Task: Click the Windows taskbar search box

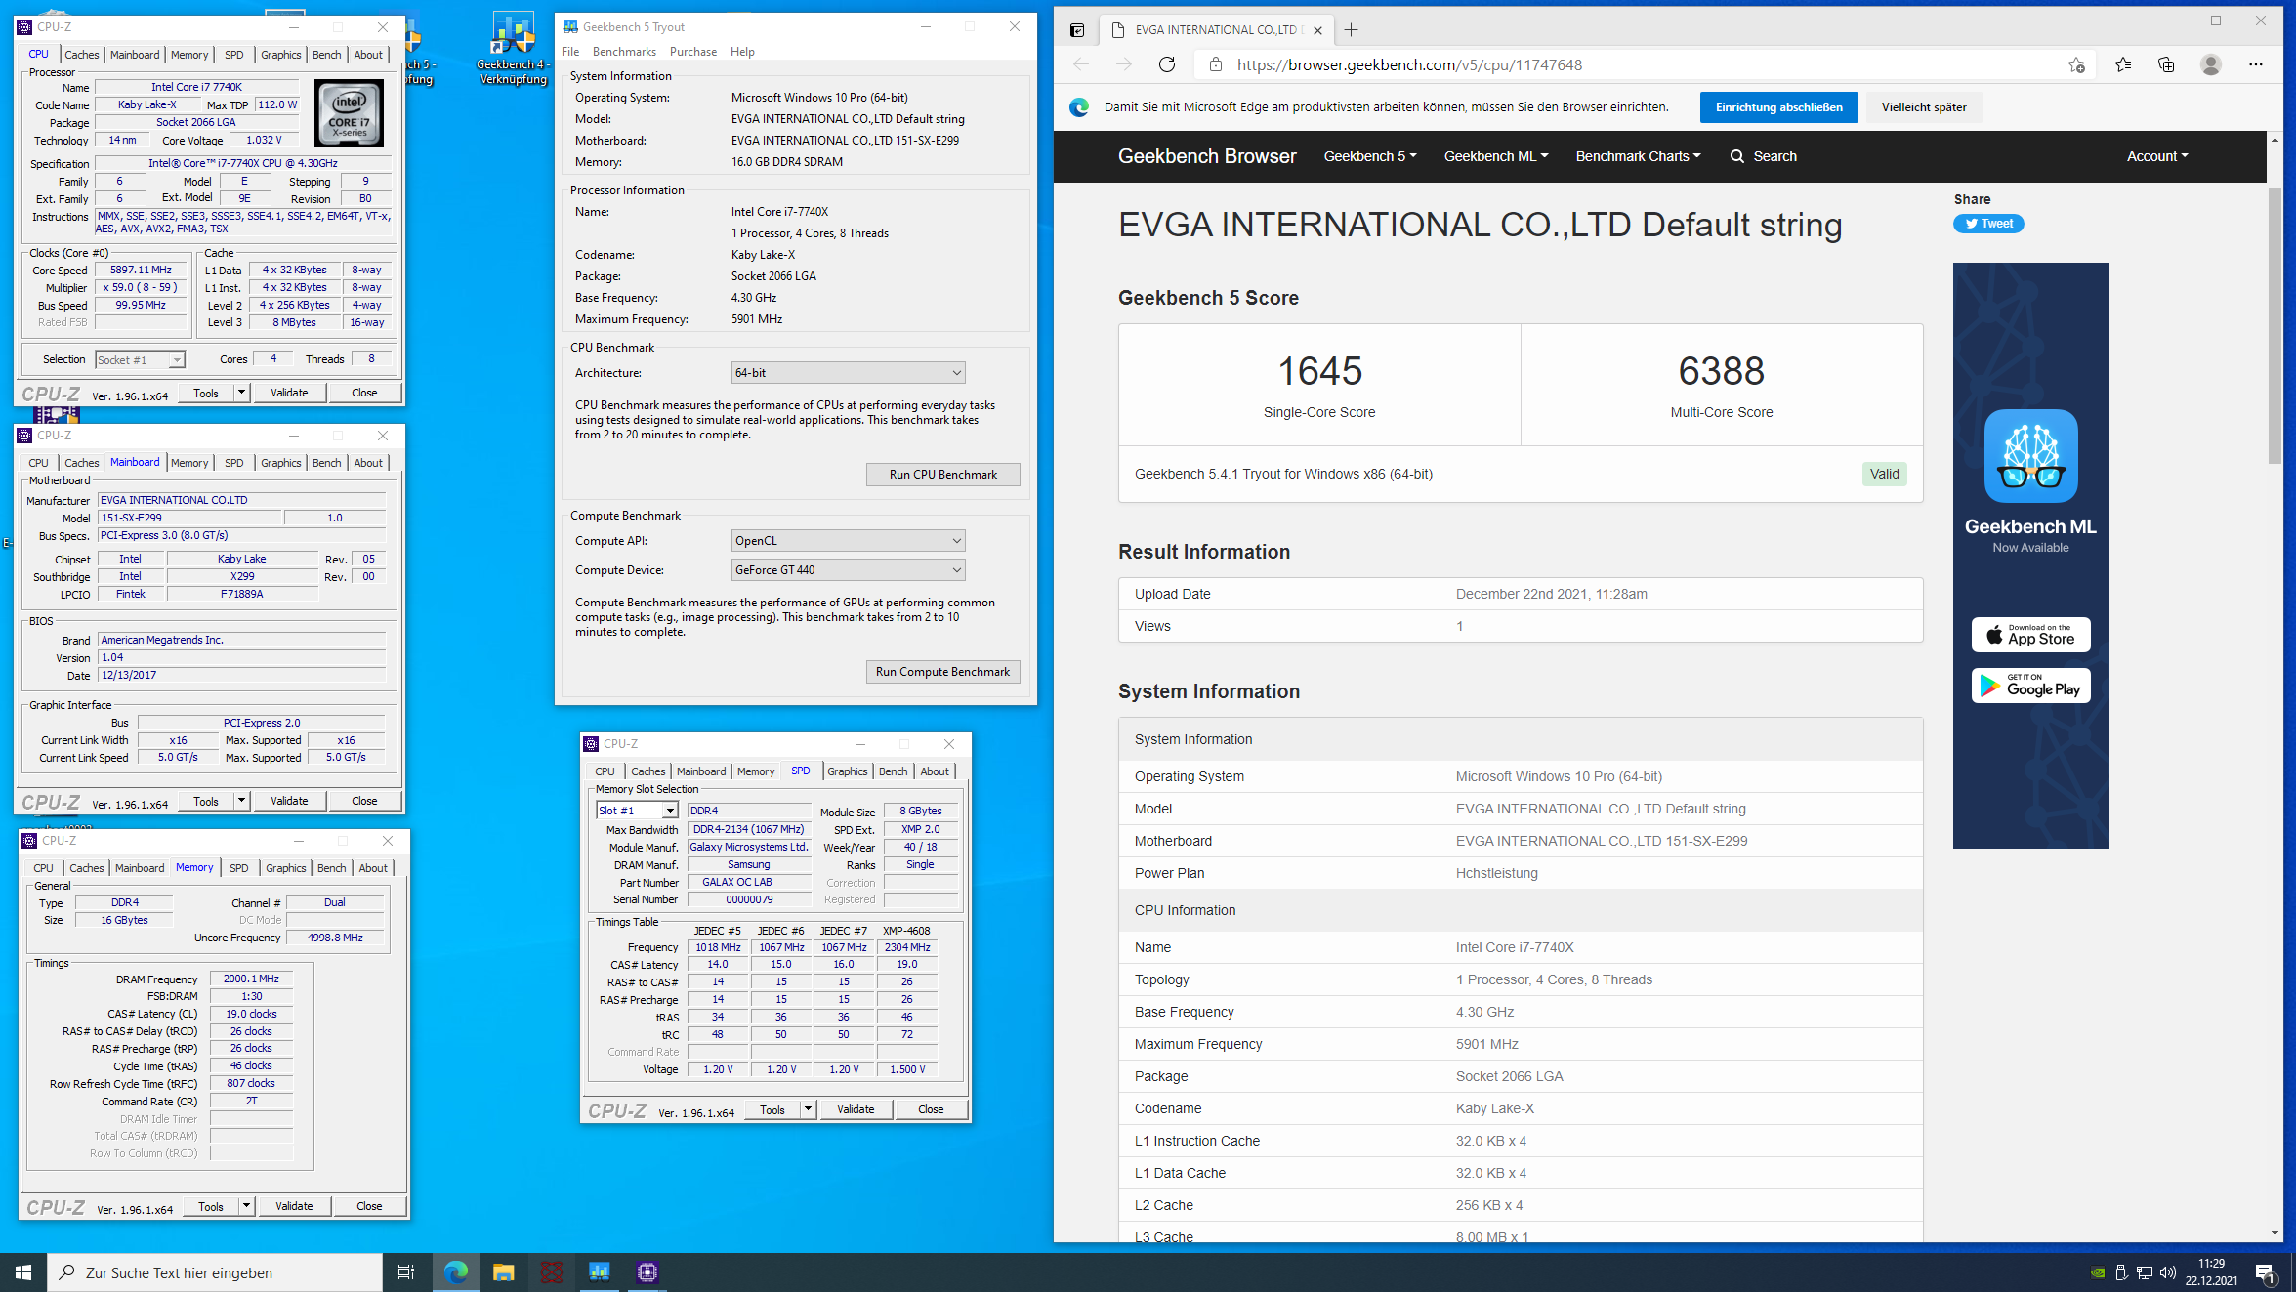Action: pyautogui.click(x=215, y=1272)
